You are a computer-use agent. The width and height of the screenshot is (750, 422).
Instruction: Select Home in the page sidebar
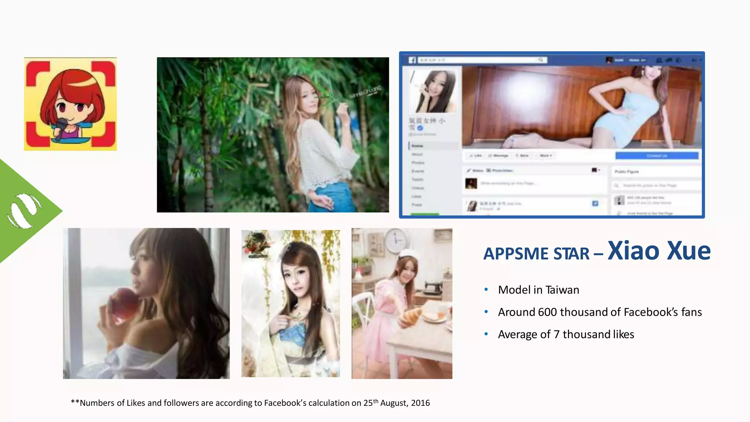tap(417, 146)
